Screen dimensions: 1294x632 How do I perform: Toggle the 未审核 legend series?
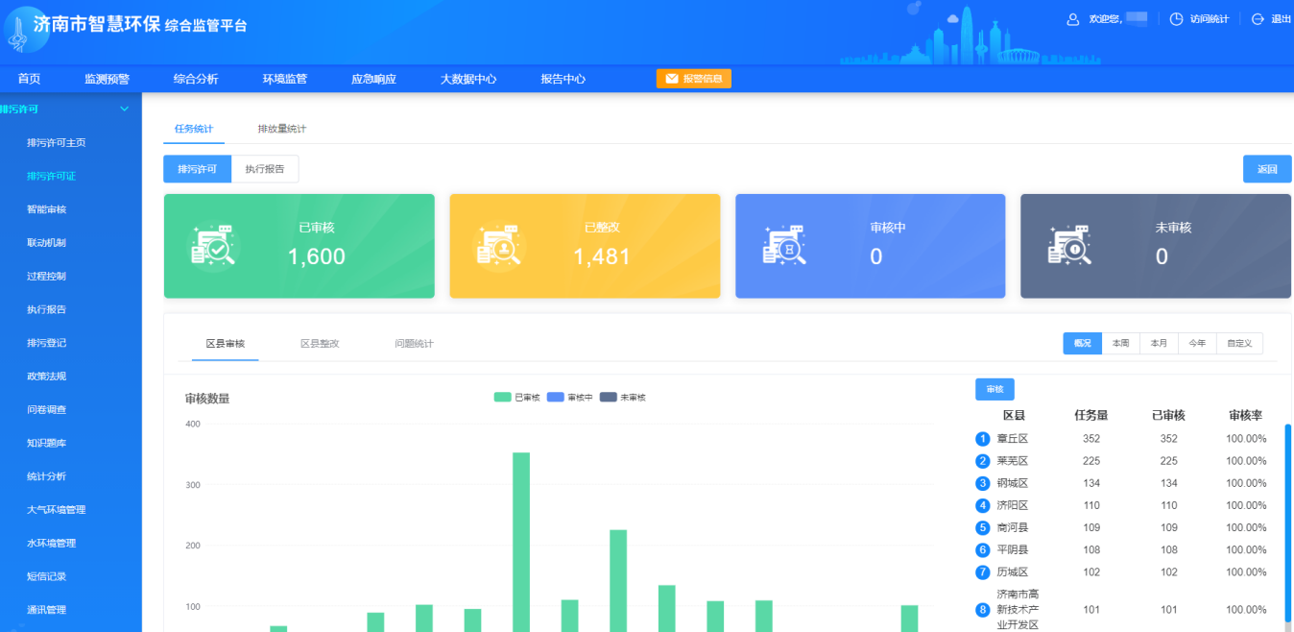(623, 397)
